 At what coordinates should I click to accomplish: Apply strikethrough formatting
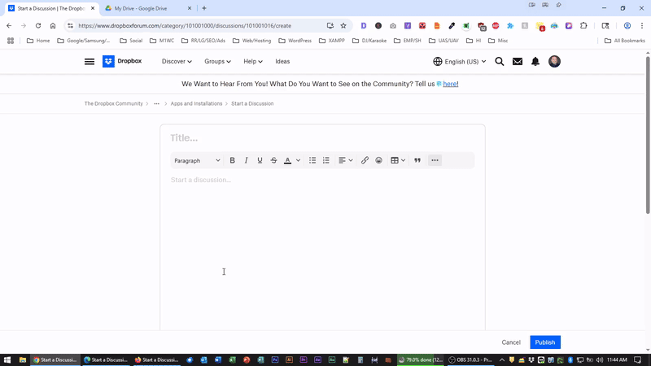pyautogui.click(x=273, y=160)
